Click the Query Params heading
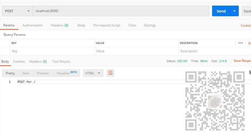The height and width of the screenshot is (138, 251). coord(14,35)
